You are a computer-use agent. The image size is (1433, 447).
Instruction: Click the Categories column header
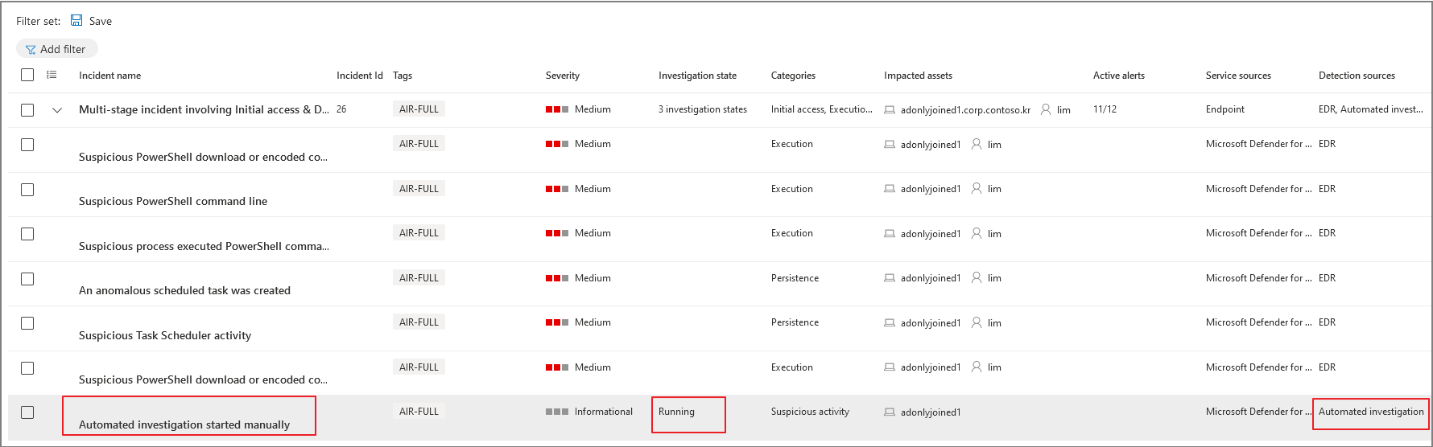coord(793,76)
